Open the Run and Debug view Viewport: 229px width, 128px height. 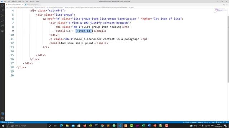3,21
